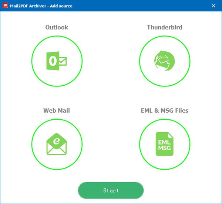Click the 'Web Mail' heading label
This screenshot has height=204, width=222.
pos(57,110)
